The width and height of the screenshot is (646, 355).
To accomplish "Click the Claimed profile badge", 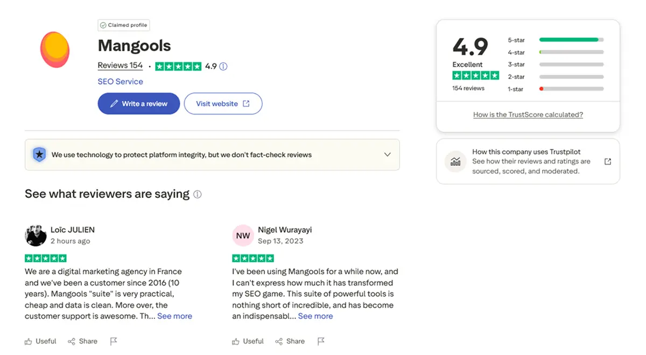I will point(123,25).
